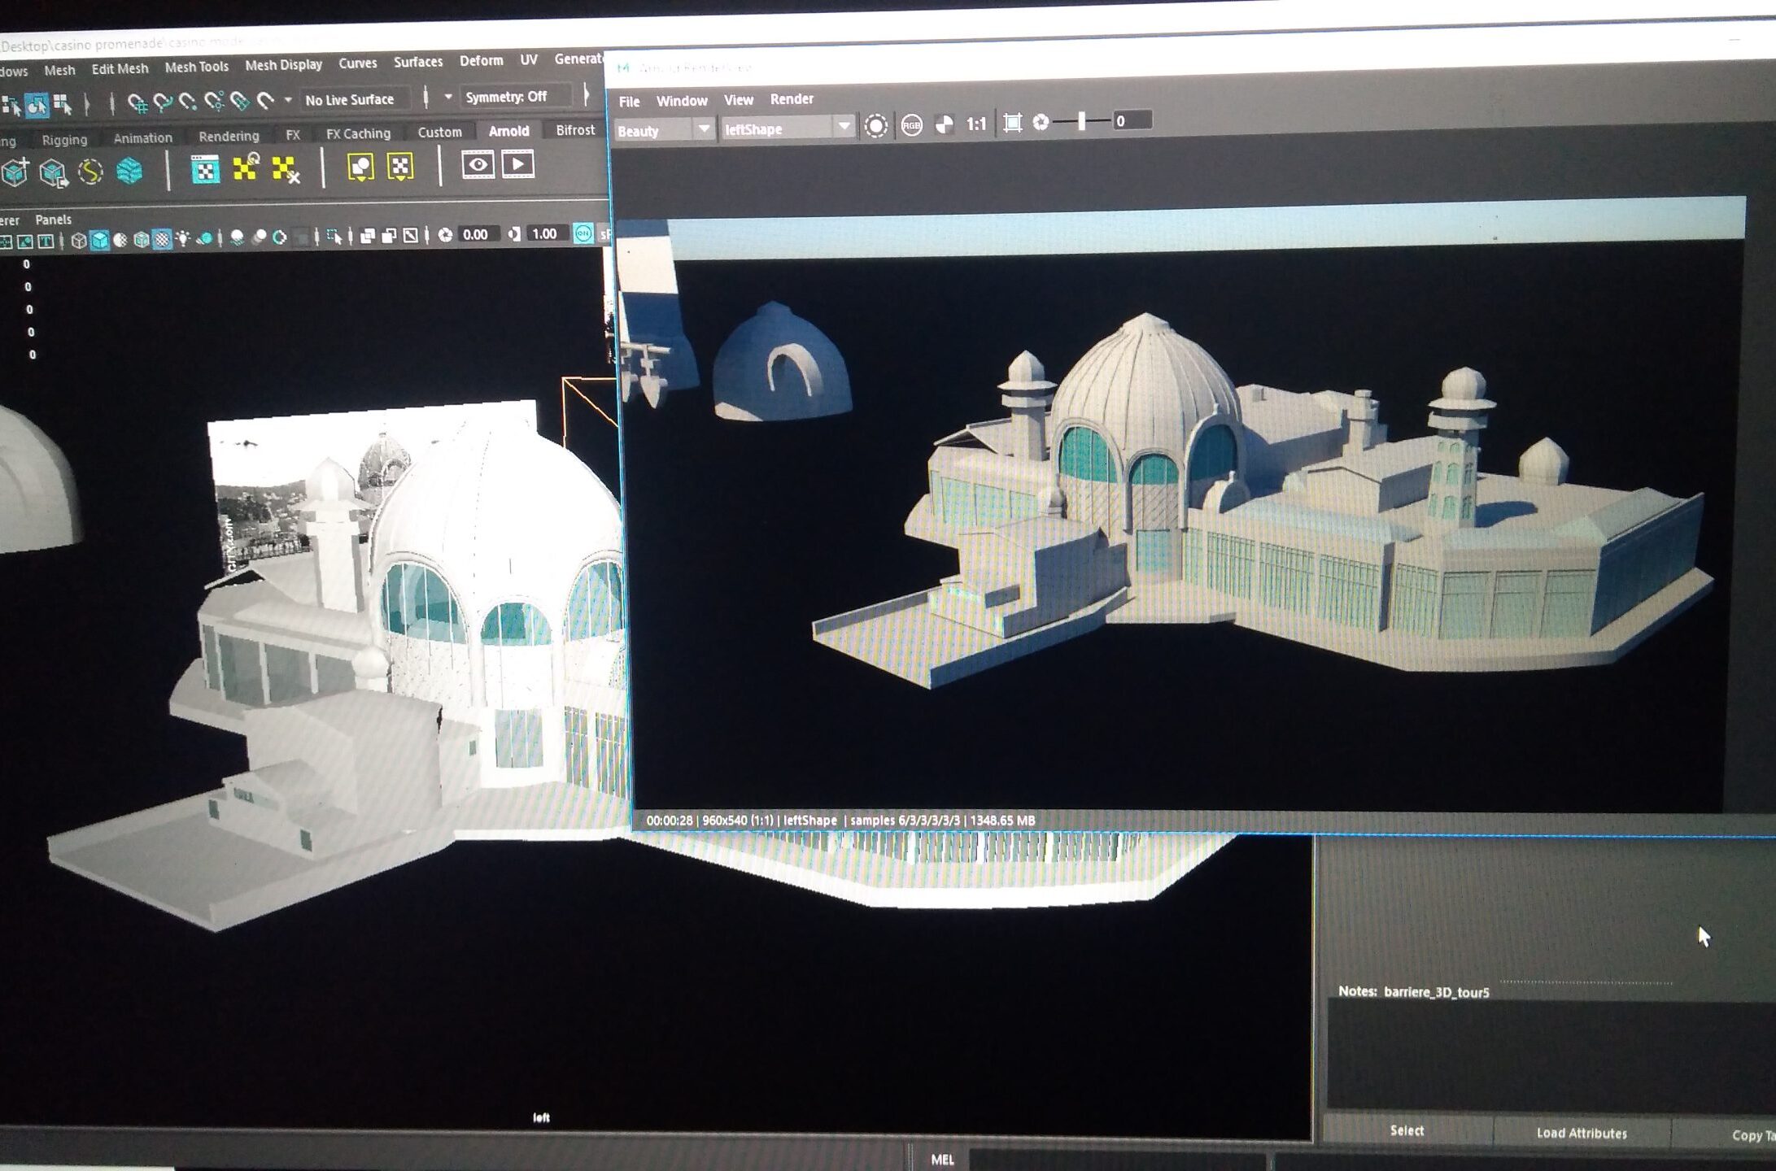Click the crop region icon in RenderView
The image size is (1776, 1171).
point(1012,123)
